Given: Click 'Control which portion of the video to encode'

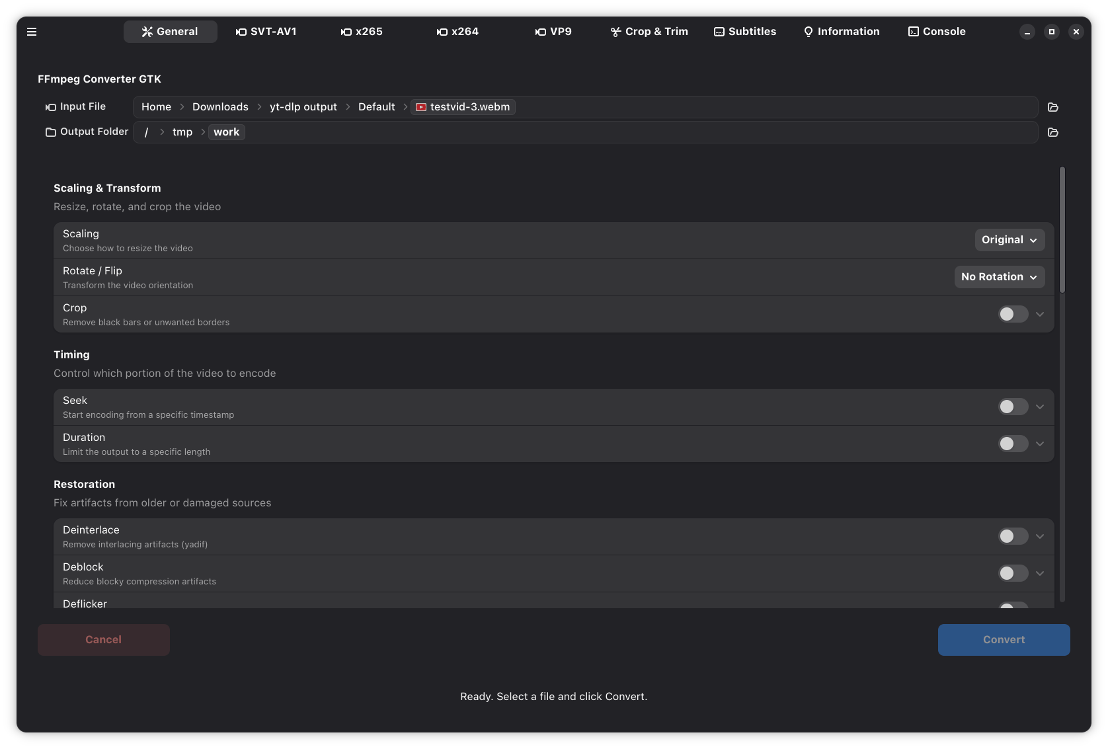Looking at the screenshot, I should (x=165, y=374).
